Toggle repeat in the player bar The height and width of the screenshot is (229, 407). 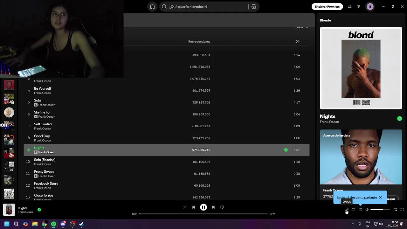click(x=222, y=207)
